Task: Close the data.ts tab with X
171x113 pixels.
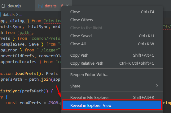Action: click(x=68, y=5)
